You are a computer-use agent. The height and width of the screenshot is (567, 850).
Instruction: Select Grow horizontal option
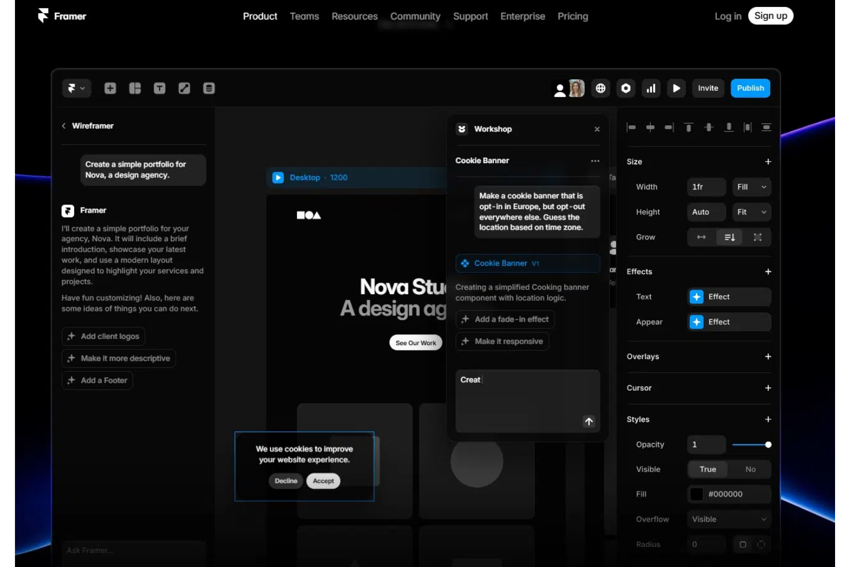click(x=701, y=237)
